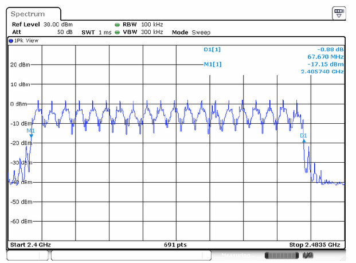Click the D1[1] marker readout label
The width and height of the screenshot is (356, 263).
point(212,49)
